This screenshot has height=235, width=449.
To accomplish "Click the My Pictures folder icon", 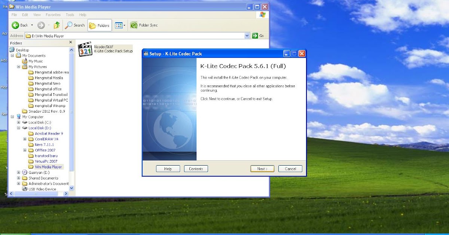I will pyautogui.click(x=25, y=67).
